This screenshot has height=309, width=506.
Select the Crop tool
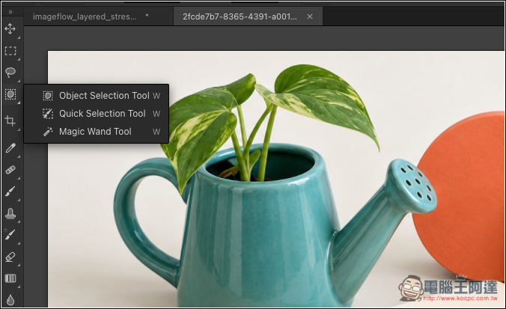tap(10, 120)
